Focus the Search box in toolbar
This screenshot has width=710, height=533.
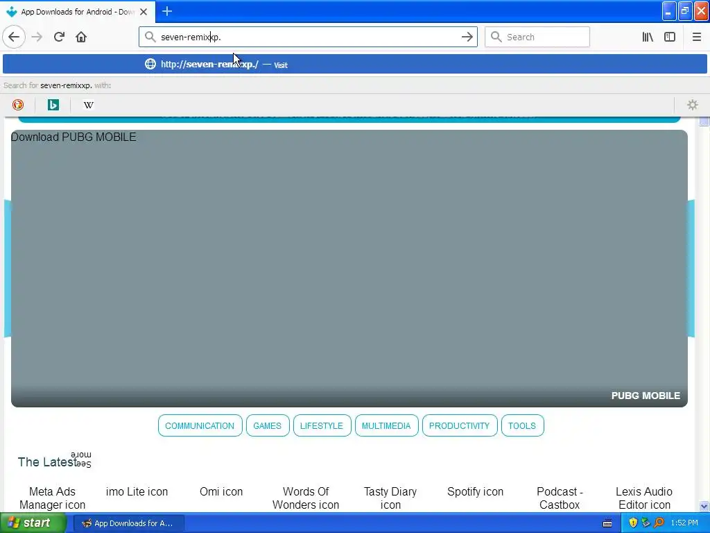click(537, 37)
